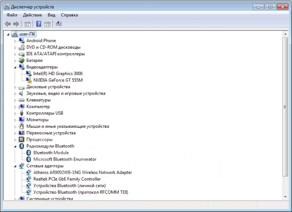Image resolution: width=292 pixels, height=212 pixels.
Task: Click the Intel(R) HD Graphics 3000 icon
Action: click(x=28, y=74)
